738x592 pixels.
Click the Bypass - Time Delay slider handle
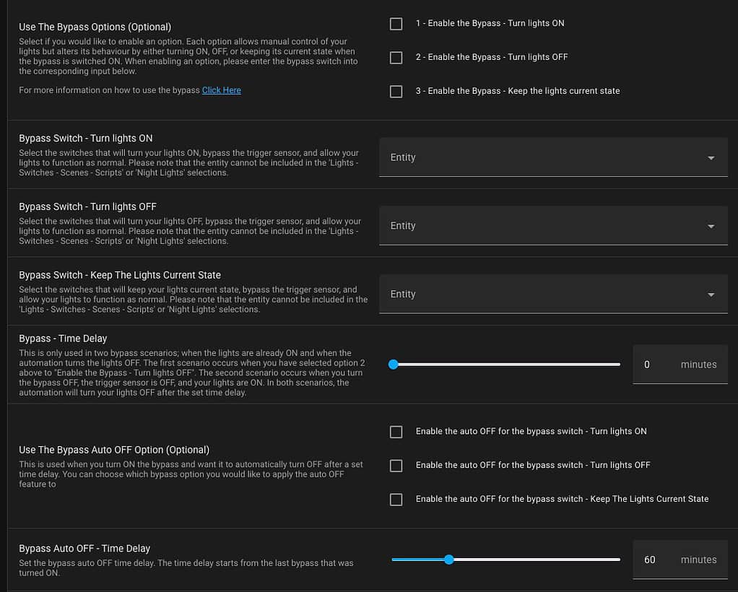(394, 365)
